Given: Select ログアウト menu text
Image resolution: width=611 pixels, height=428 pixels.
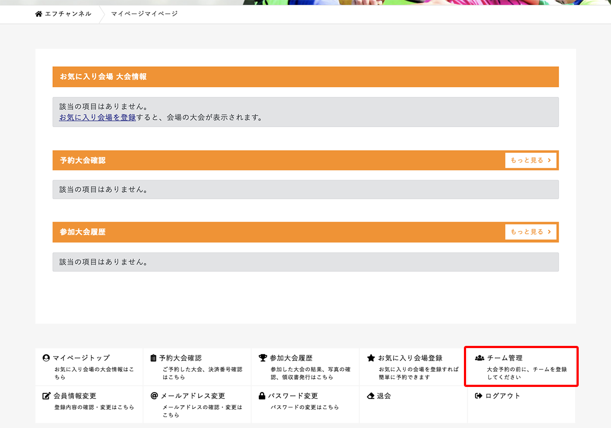Looking at the screenshot, I should (503, 396).
